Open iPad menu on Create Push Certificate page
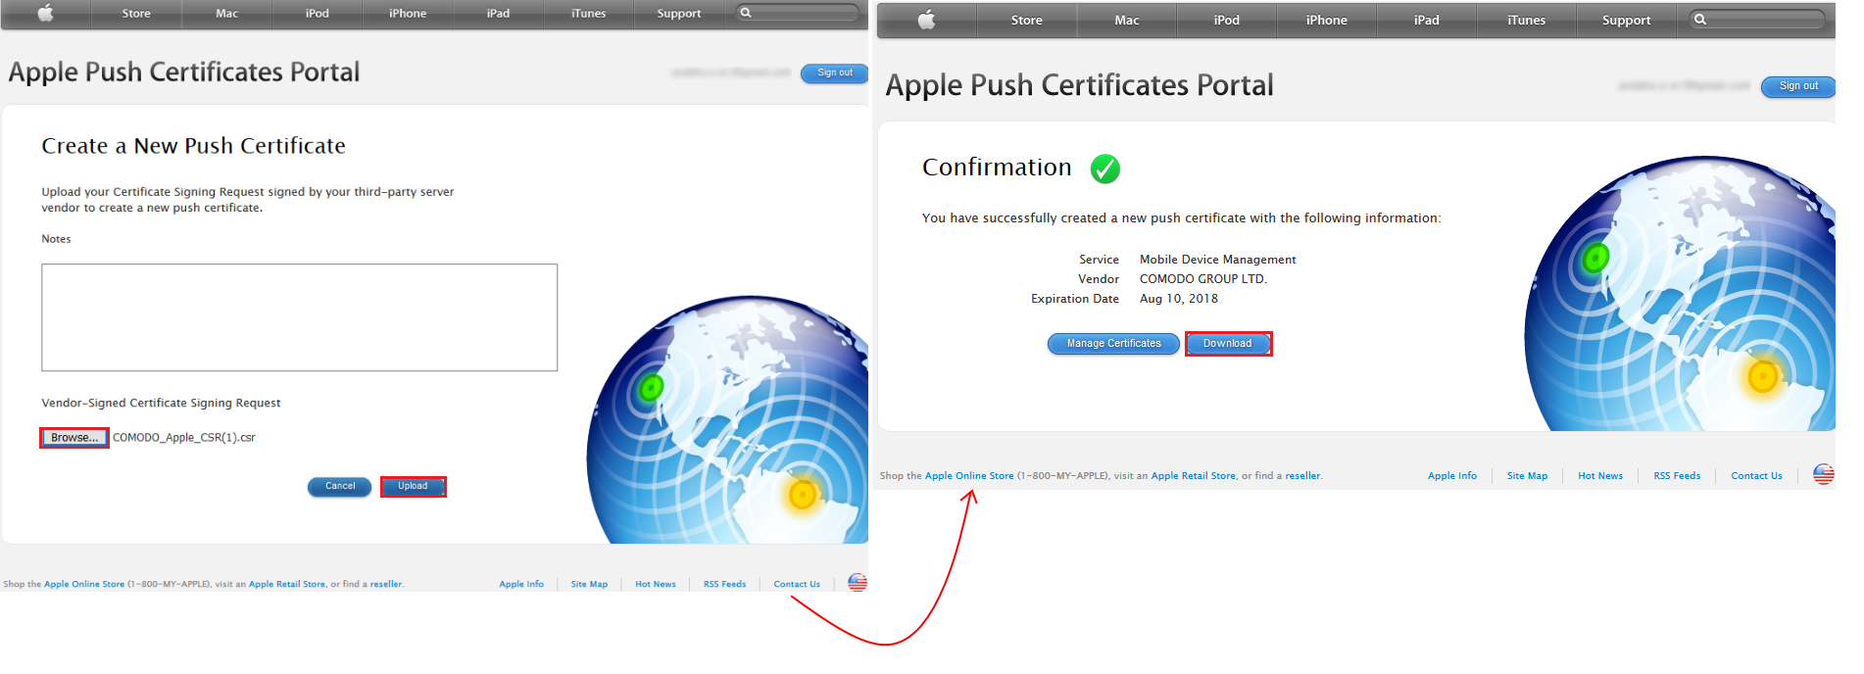The width and height of the screenshot is (1864, 674). 498,14
